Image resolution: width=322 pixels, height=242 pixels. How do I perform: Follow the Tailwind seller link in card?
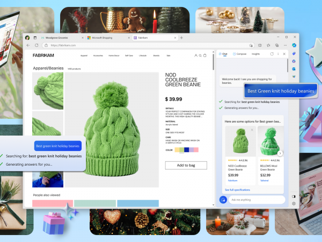pos(264,181)
